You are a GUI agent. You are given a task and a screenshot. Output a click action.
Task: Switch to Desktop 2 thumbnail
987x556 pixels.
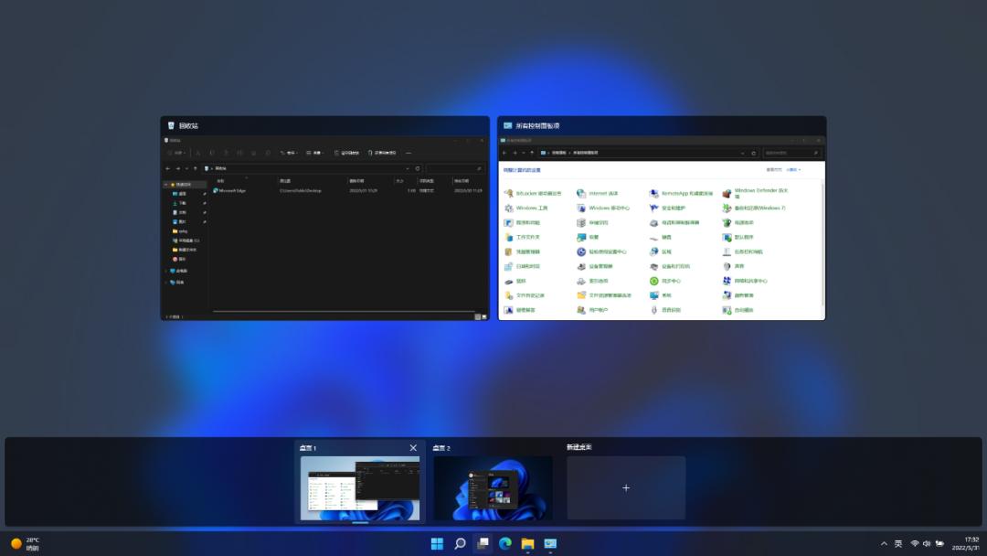tap(493, 487)
